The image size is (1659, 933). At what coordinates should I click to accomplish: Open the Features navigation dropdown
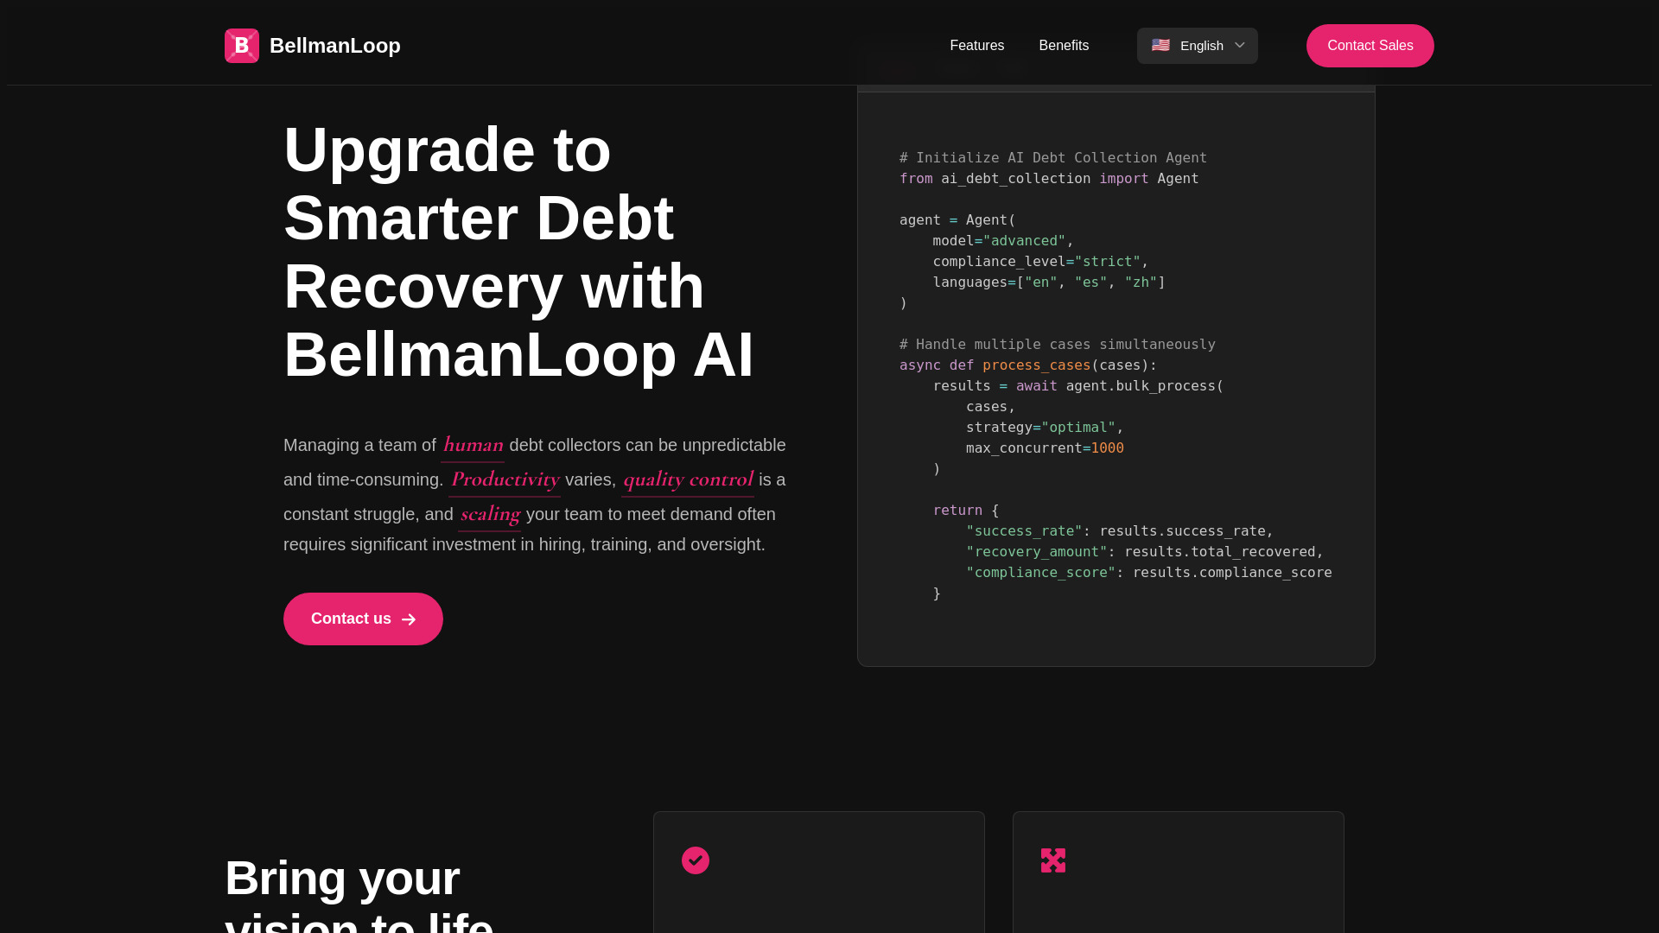click(976, 46)
